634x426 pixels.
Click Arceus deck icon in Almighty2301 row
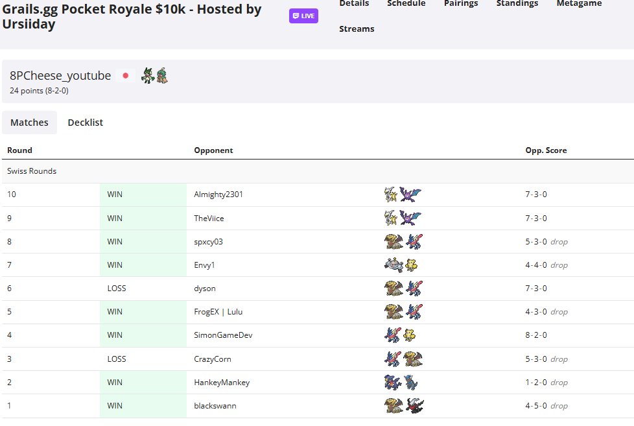pos(391,195)
